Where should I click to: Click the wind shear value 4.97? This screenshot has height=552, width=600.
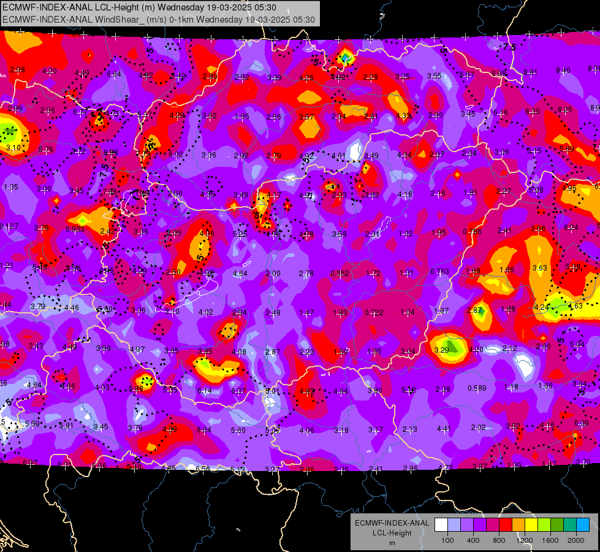click(137, 349)
